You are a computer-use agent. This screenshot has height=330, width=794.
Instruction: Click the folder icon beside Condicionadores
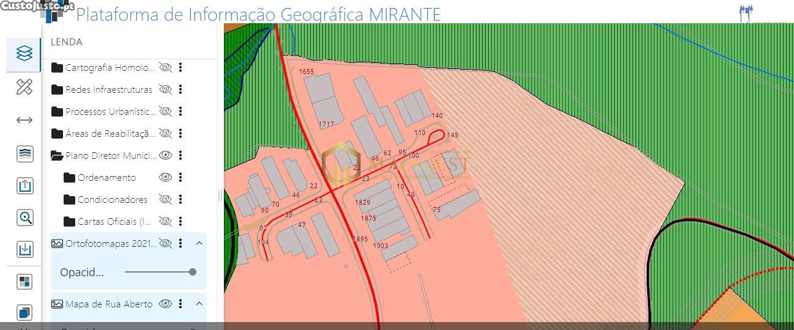pyautogui.click(x=69, y=199)
